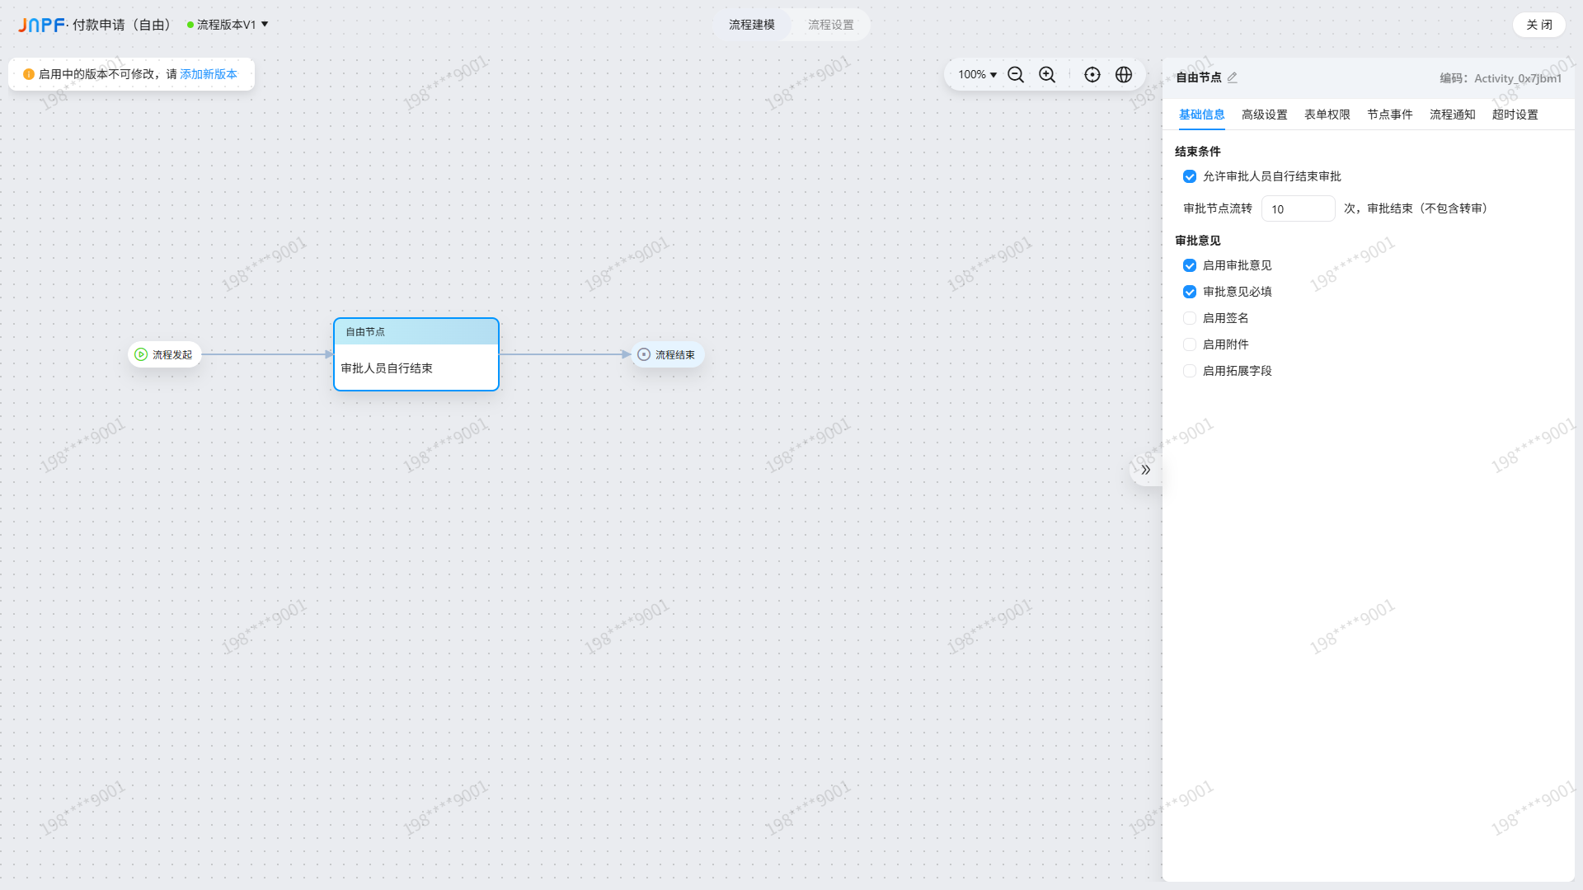Open the 基础信息 tab
The image size is (1583, 890).
pos(1202,115)
